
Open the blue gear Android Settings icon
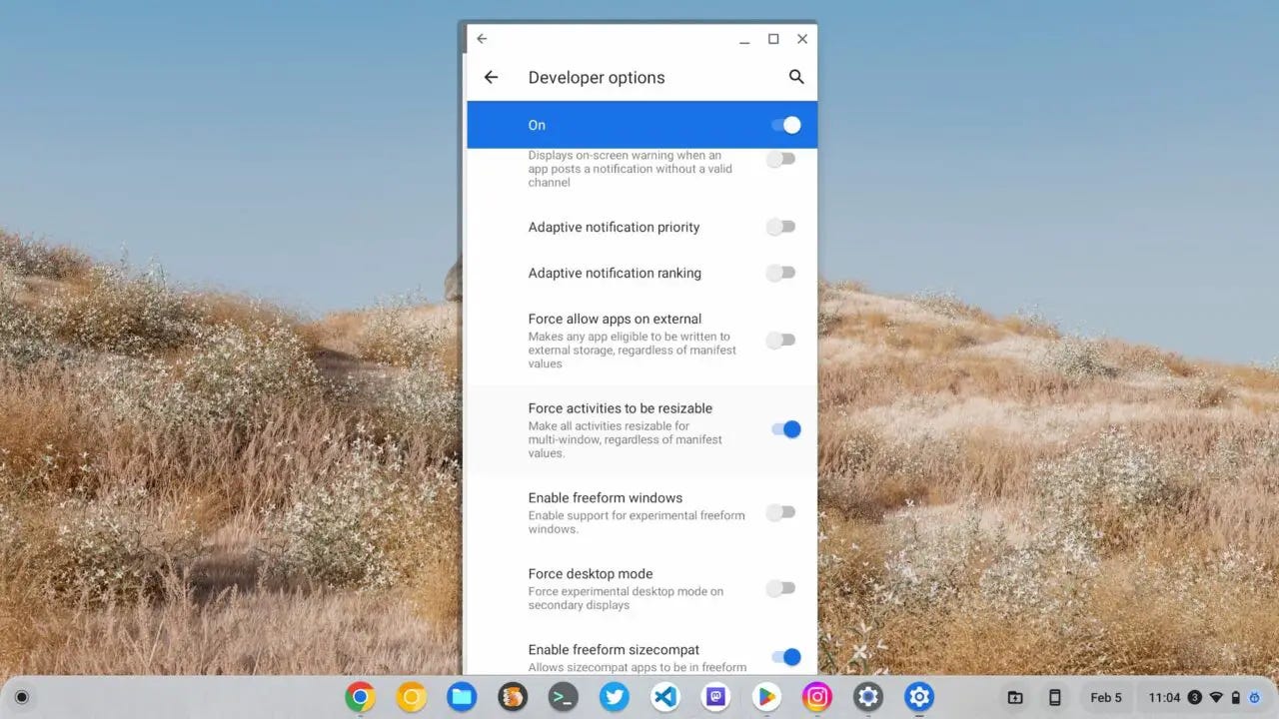click(x=919, y=697)
